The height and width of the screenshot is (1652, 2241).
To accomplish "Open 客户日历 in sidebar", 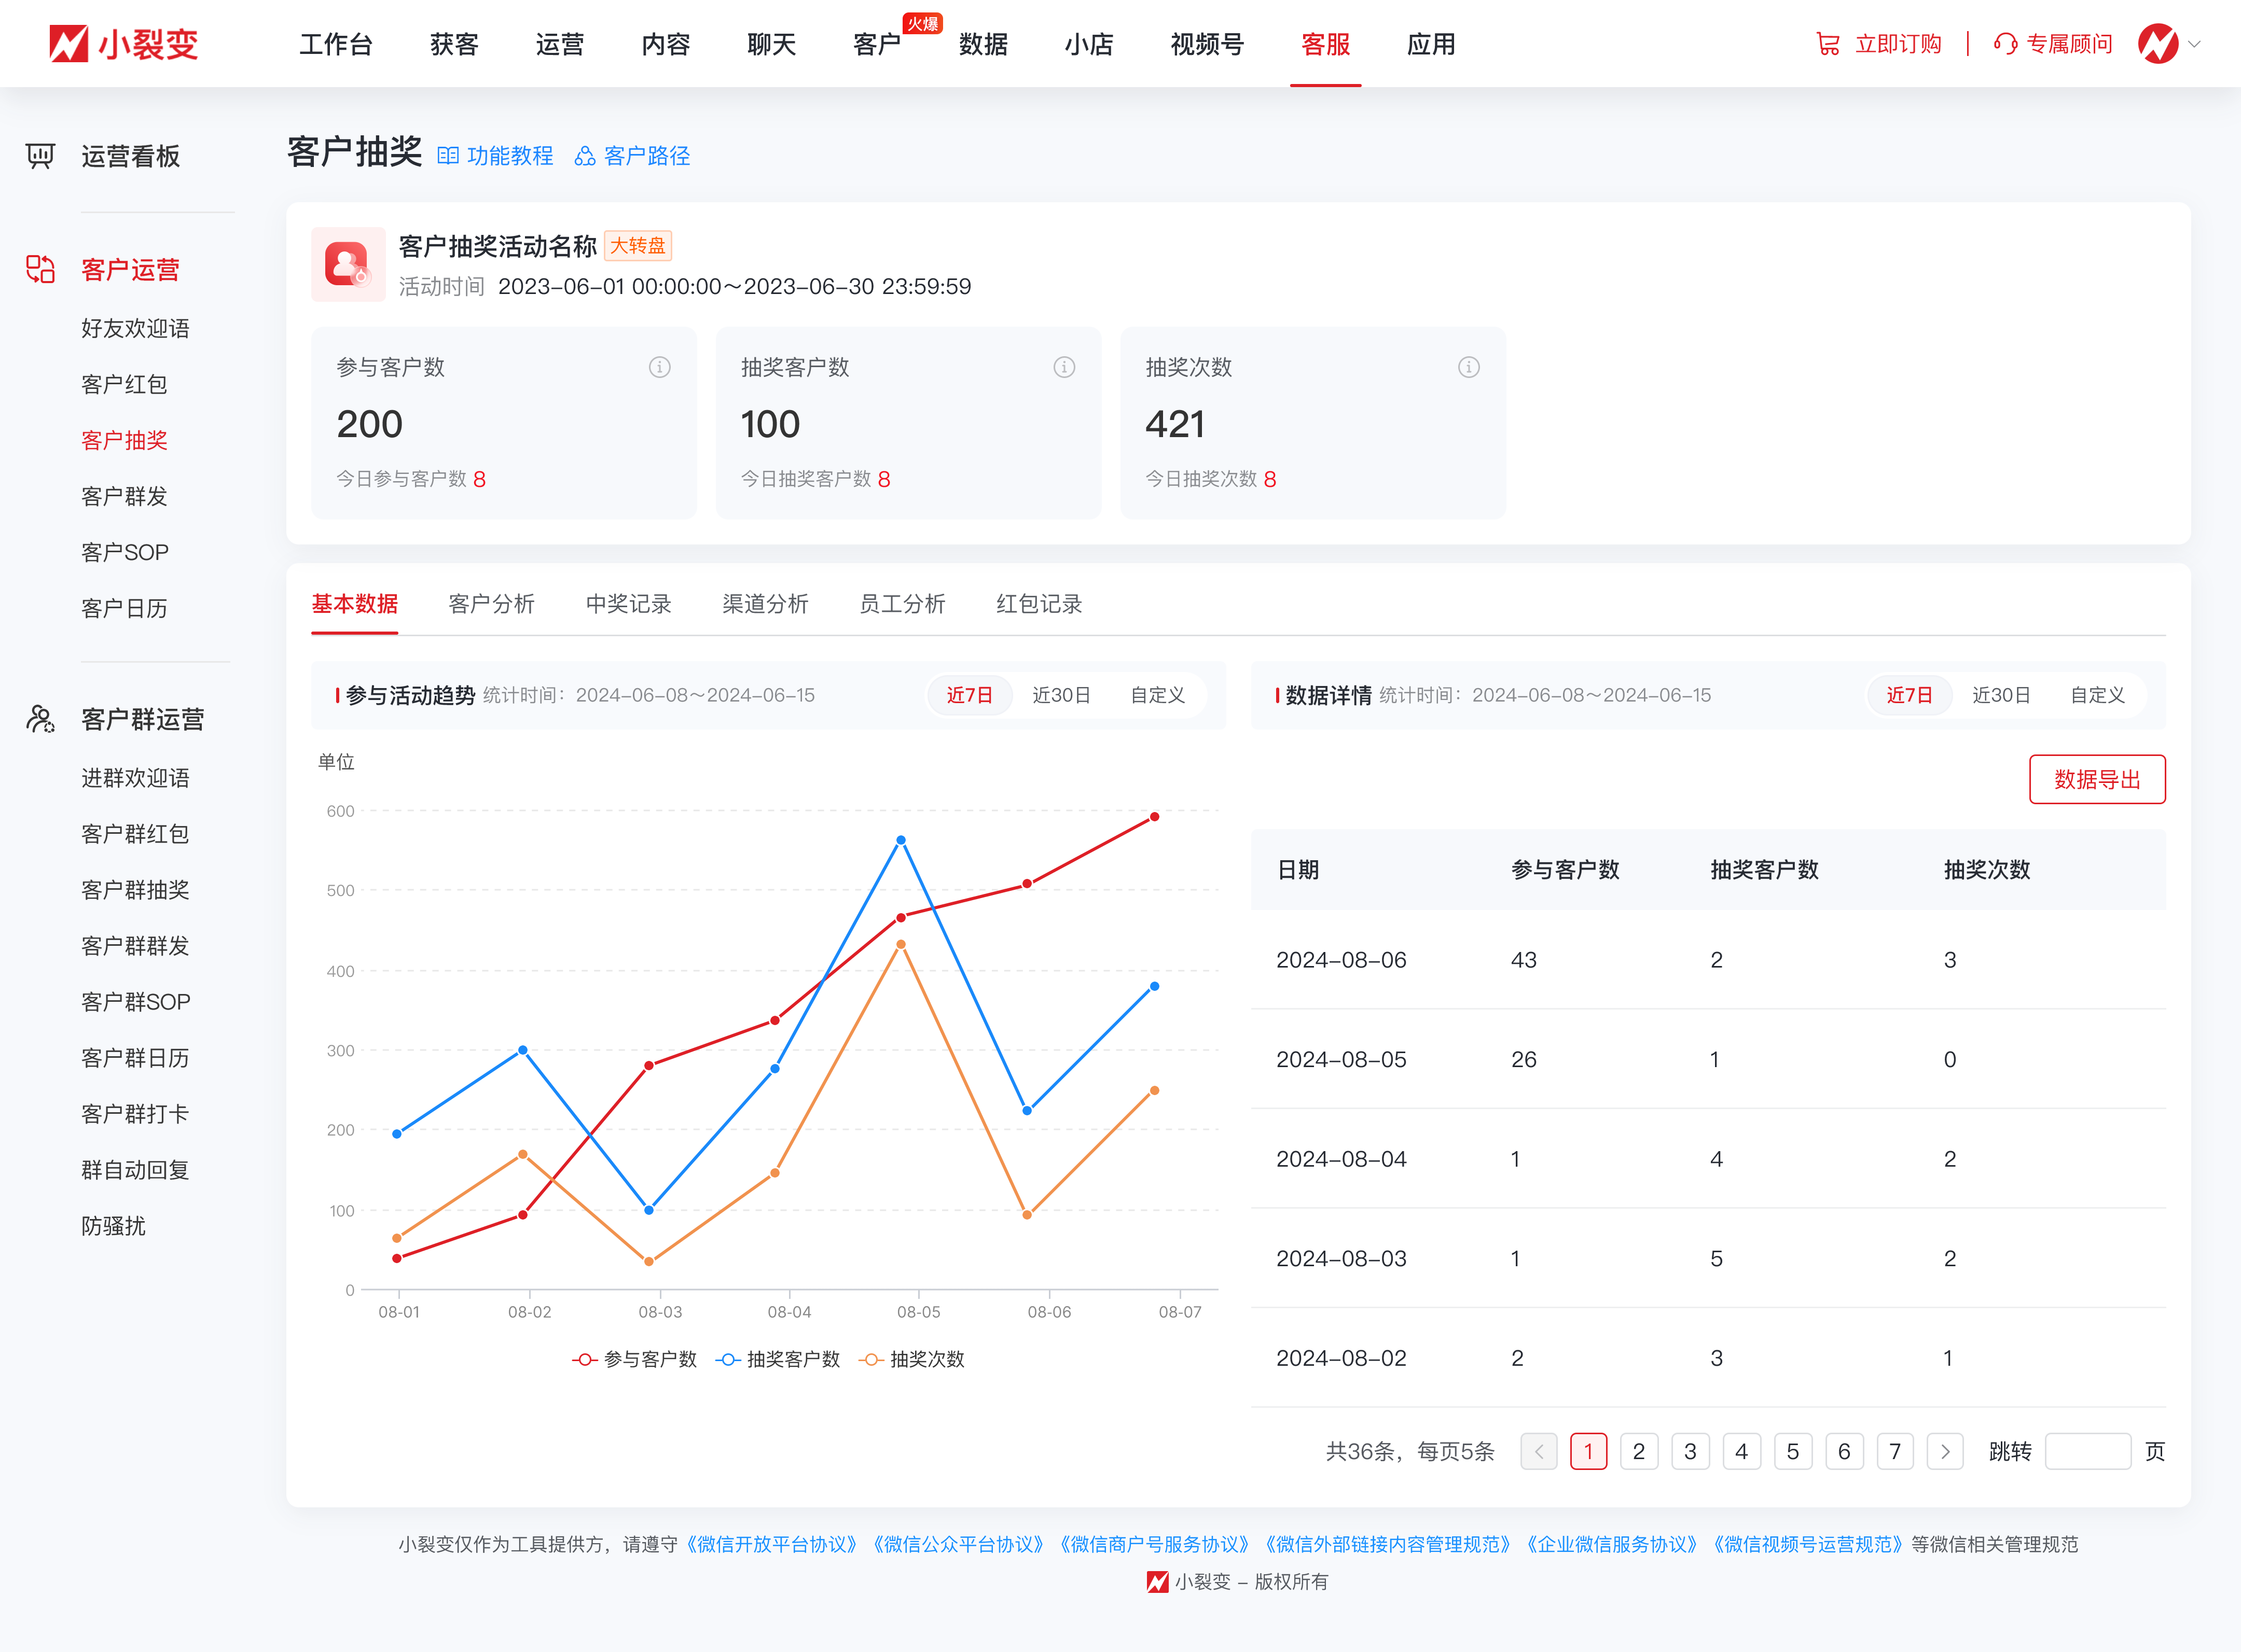I will tap(124, 608).
